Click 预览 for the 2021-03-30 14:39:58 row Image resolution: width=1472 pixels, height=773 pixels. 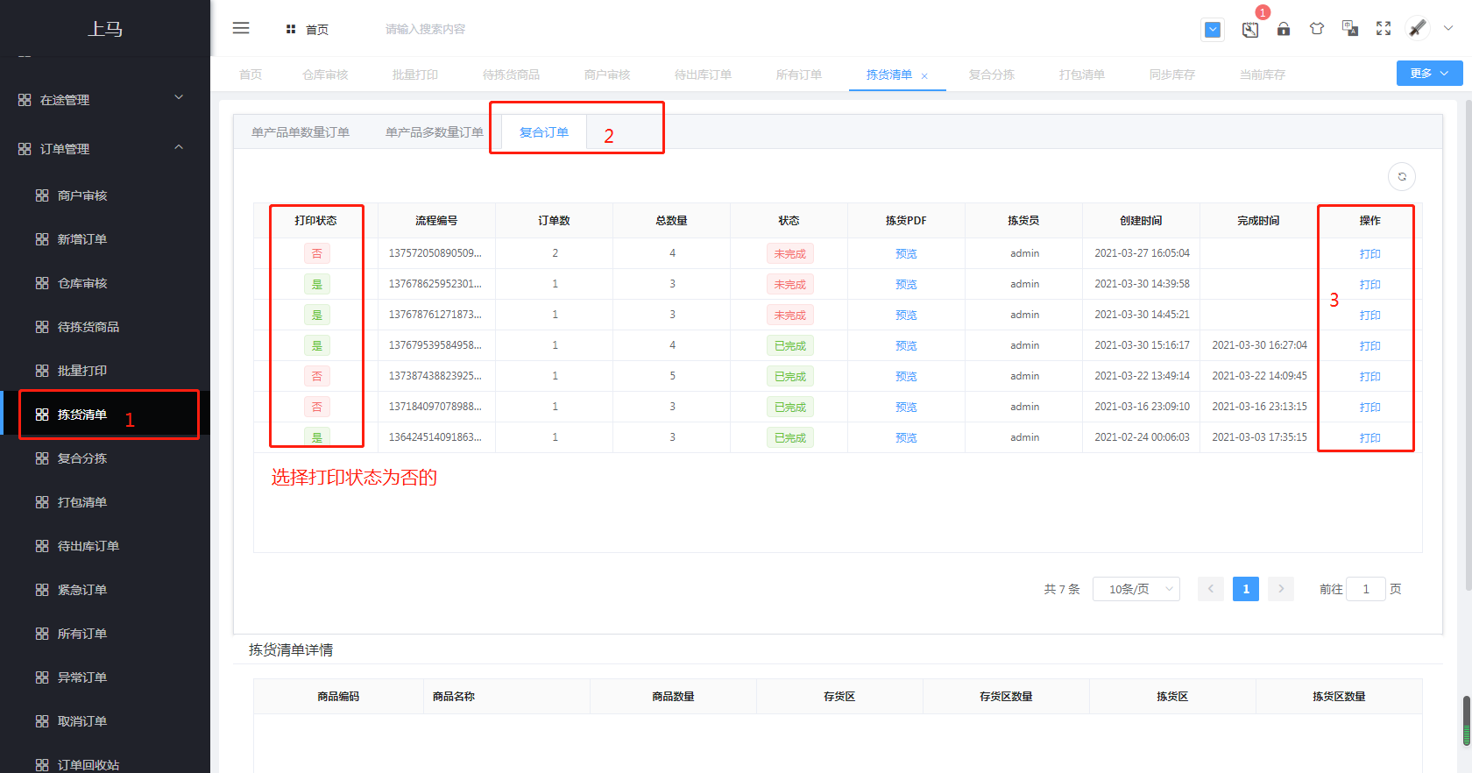tap(906, 285)
